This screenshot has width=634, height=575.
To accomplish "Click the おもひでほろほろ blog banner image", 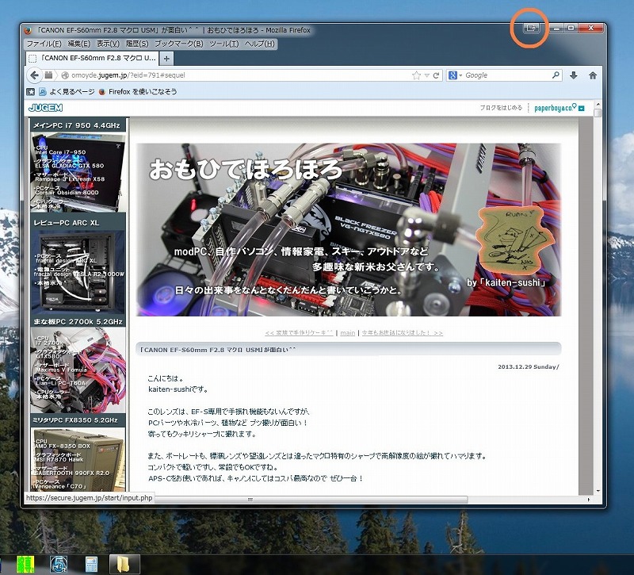I will [349, 229].
